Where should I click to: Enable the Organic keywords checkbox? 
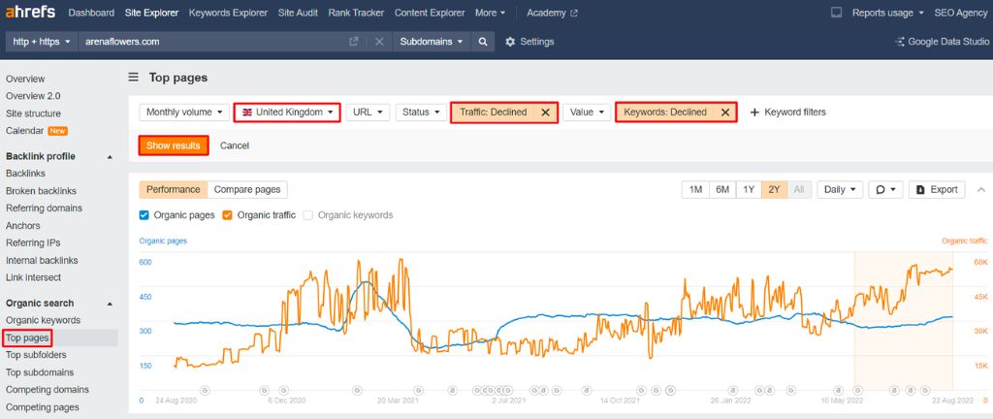click(308, 214)
